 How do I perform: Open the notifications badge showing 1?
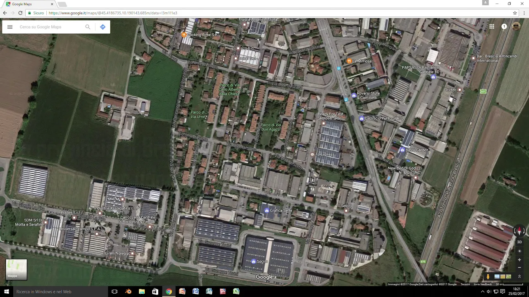(504, 26)
